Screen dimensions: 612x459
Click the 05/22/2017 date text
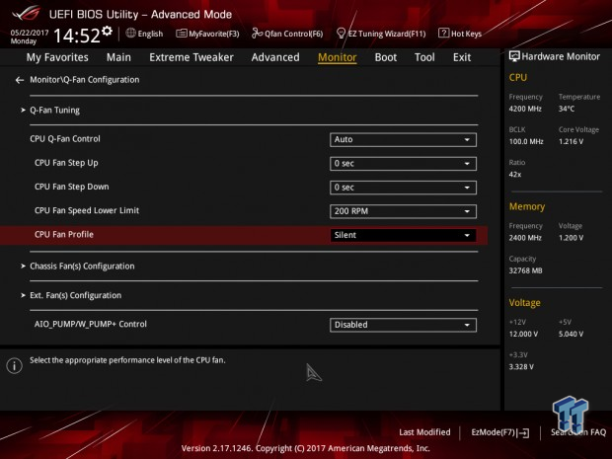pyautogui.click(x=30, y=33)
